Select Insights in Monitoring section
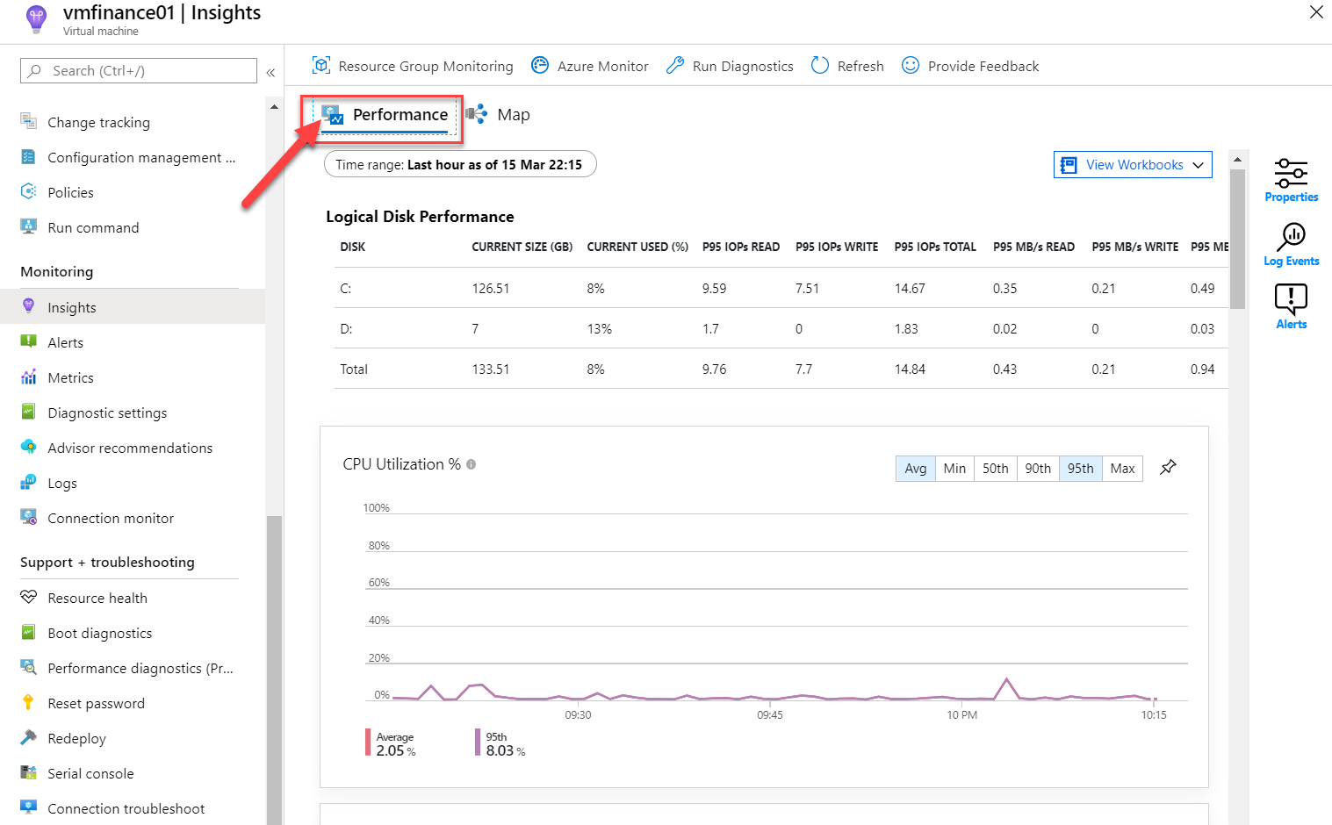This screenshot has width=1332, height=825. 133,307
